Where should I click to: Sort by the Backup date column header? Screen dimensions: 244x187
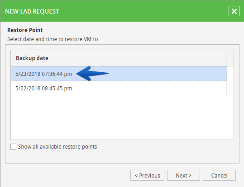coord(119,58)
